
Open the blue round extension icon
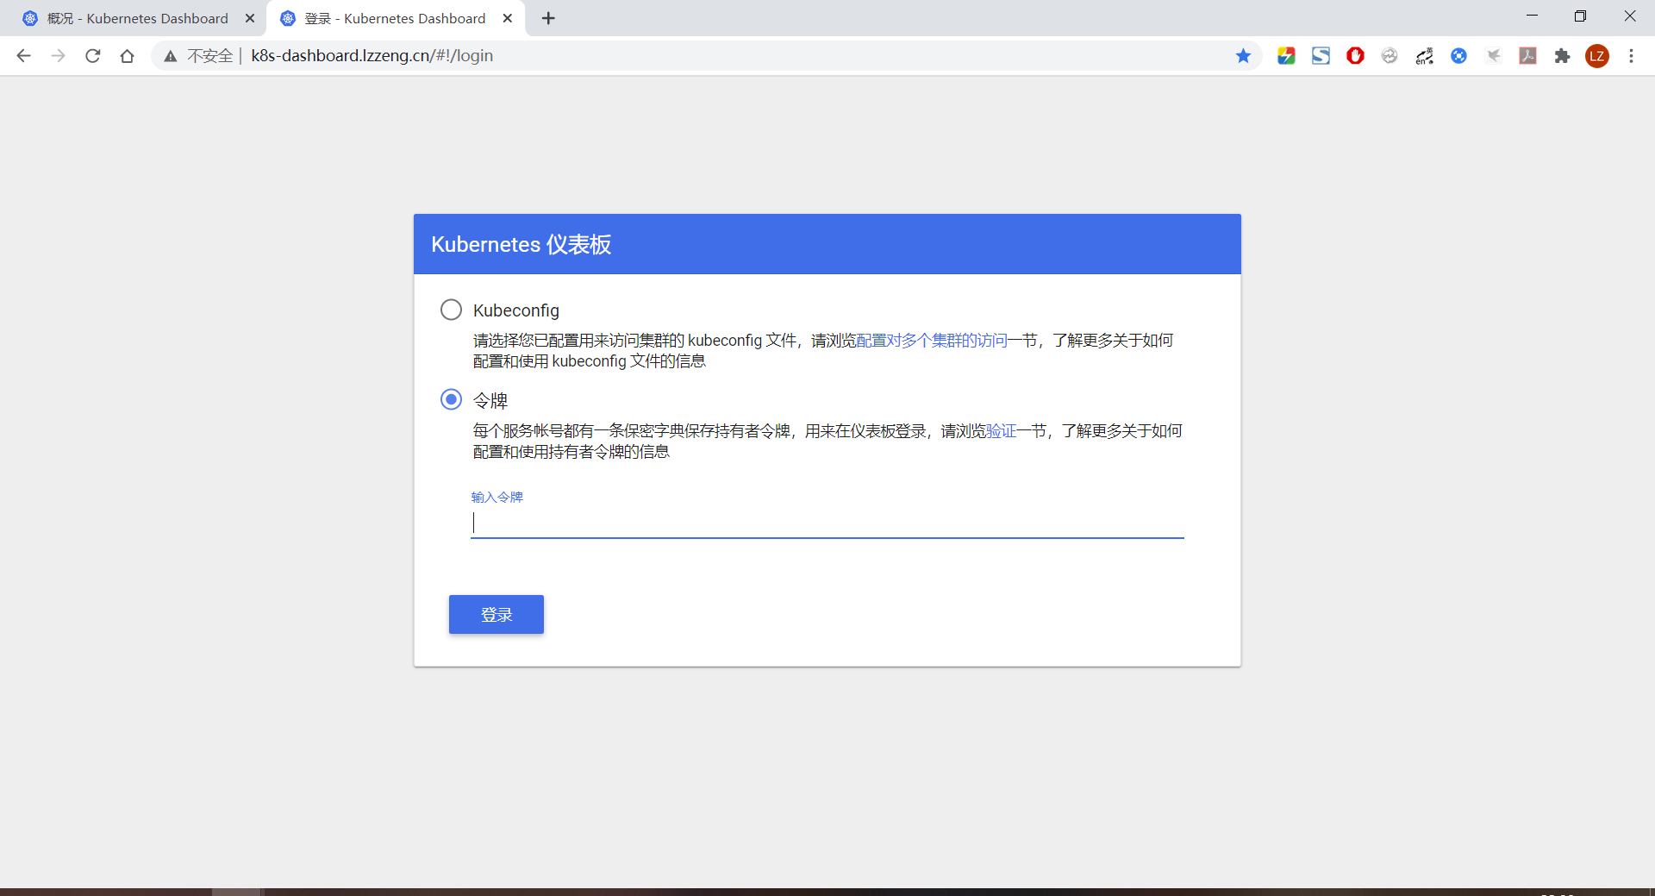point(1458,56)
